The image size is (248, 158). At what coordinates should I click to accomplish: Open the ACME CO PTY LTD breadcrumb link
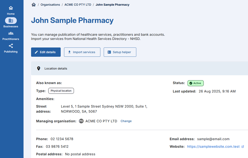[x=78, y=5]
